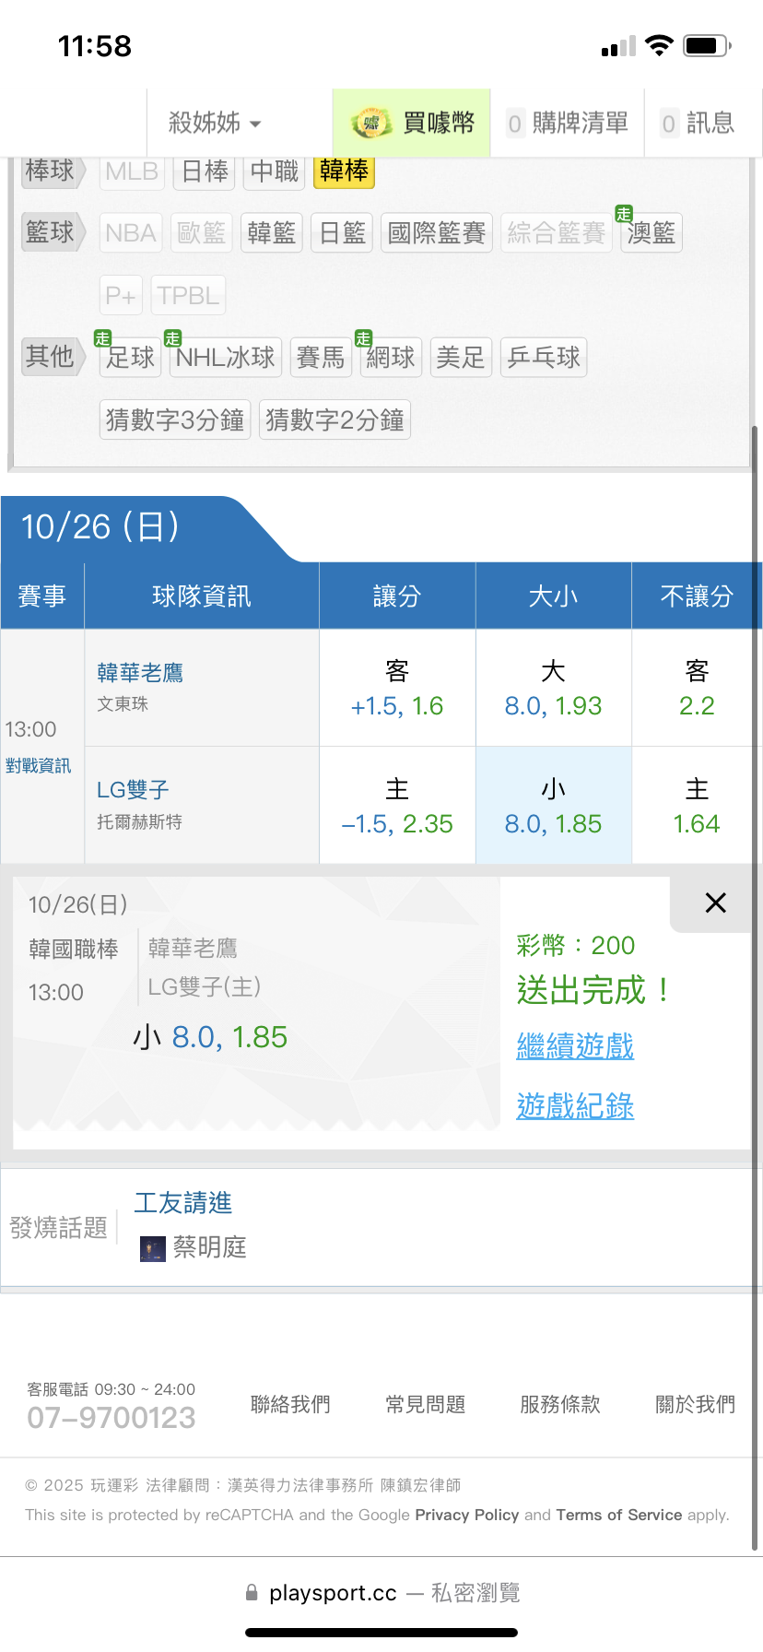Toggle the 小 8.0, 1.85 under bet

(x=553, y=806)
